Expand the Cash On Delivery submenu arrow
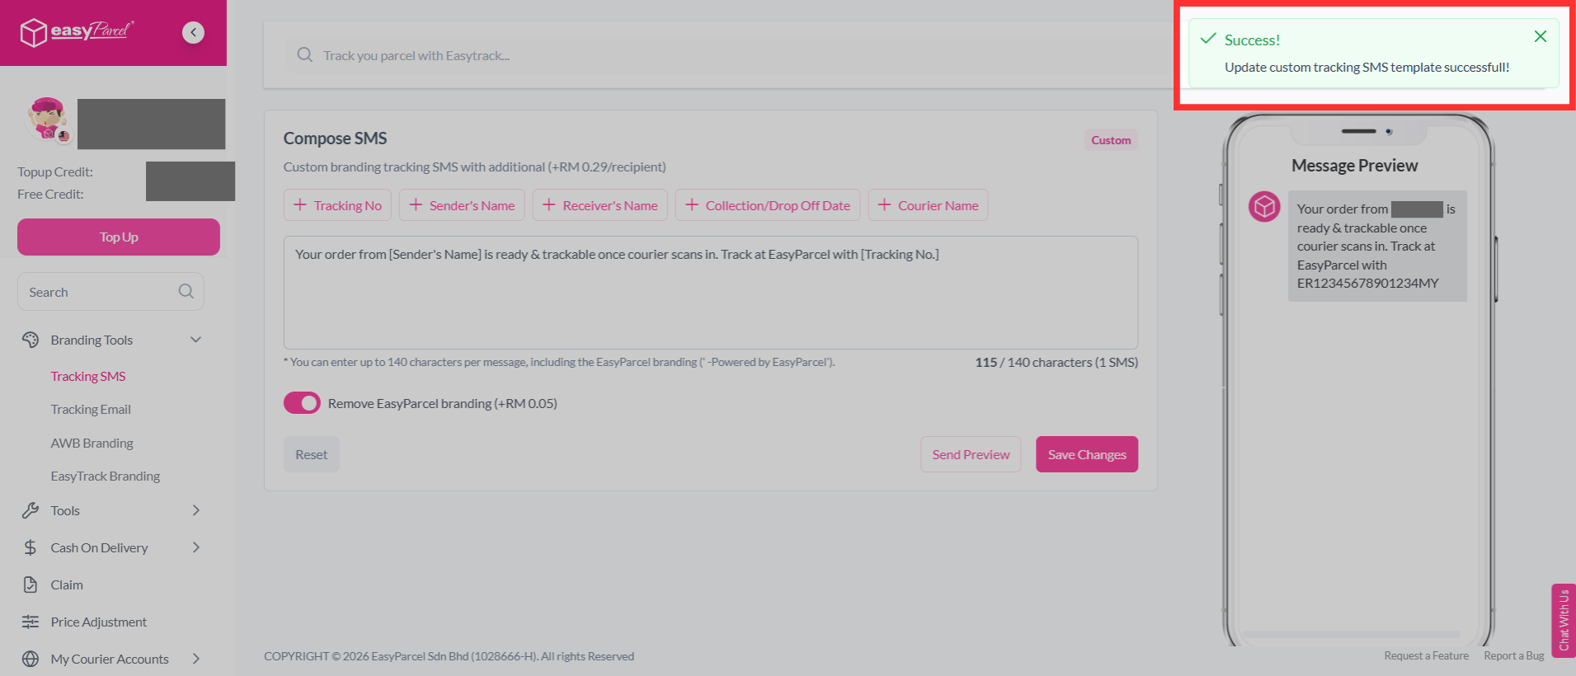Screen dimensions: 1576x676 tap(195, 547)
